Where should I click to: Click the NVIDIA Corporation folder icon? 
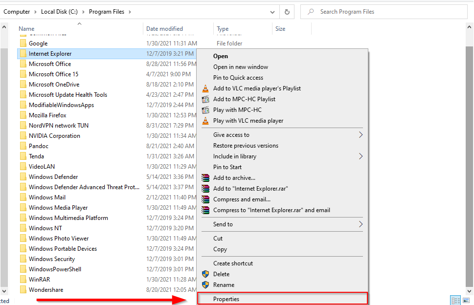[23, 136]
